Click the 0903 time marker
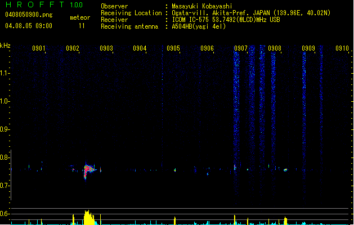Image resolution: width=354 pixels, height=225 pixels. (x=106, y=48)
